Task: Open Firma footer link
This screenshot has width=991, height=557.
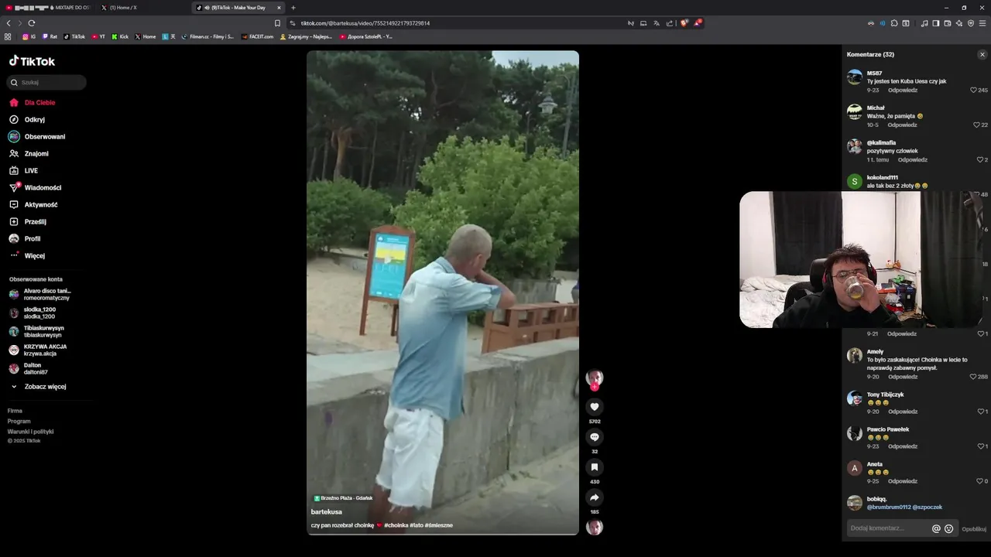Action: pos(15,411)
